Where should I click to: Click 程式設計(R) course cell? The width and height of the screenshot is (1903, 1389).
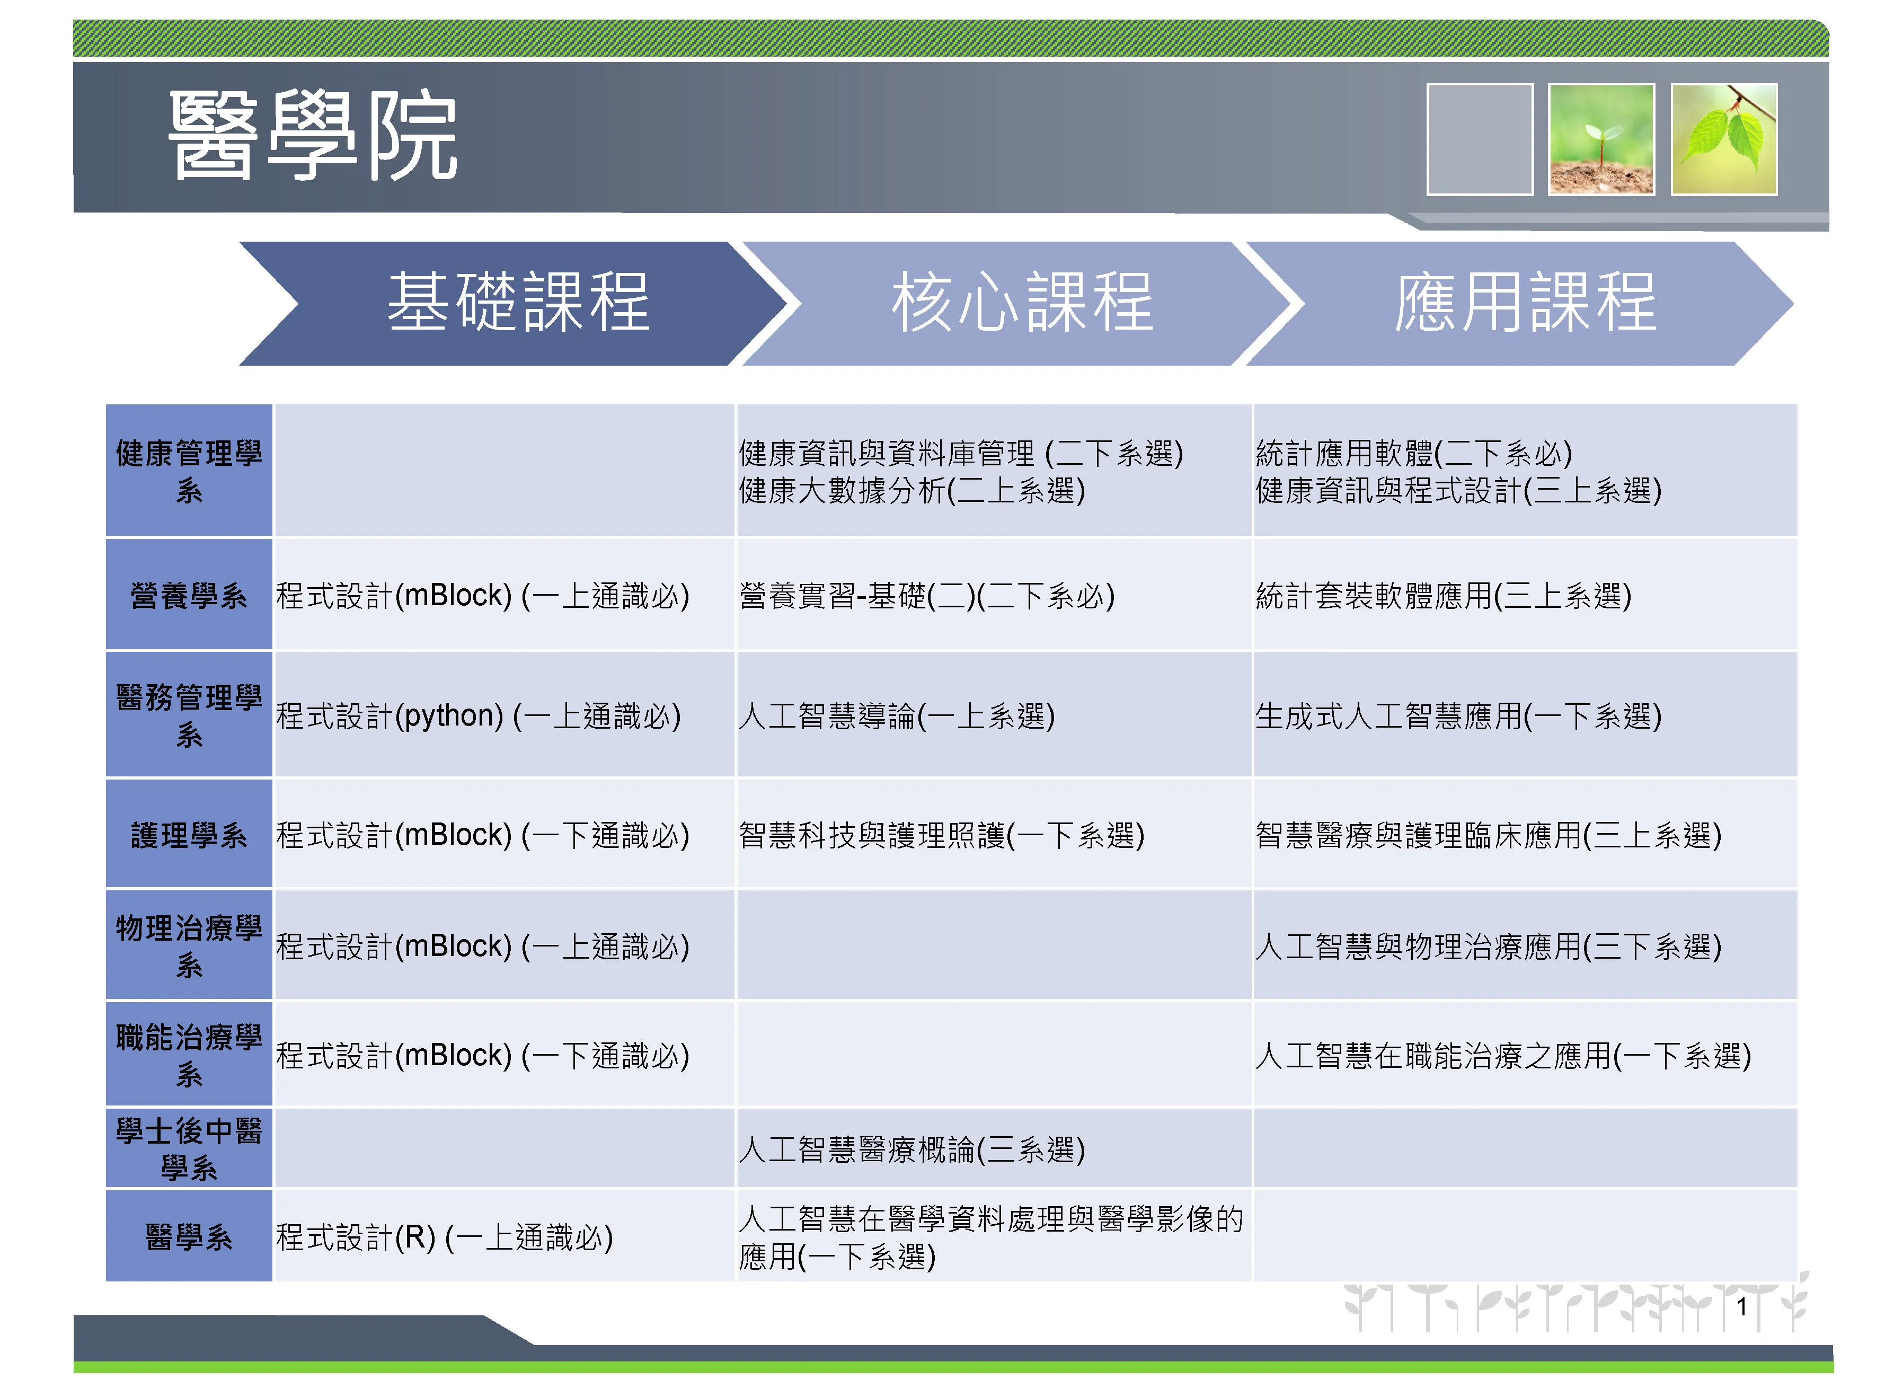[x=444, y=1237]
